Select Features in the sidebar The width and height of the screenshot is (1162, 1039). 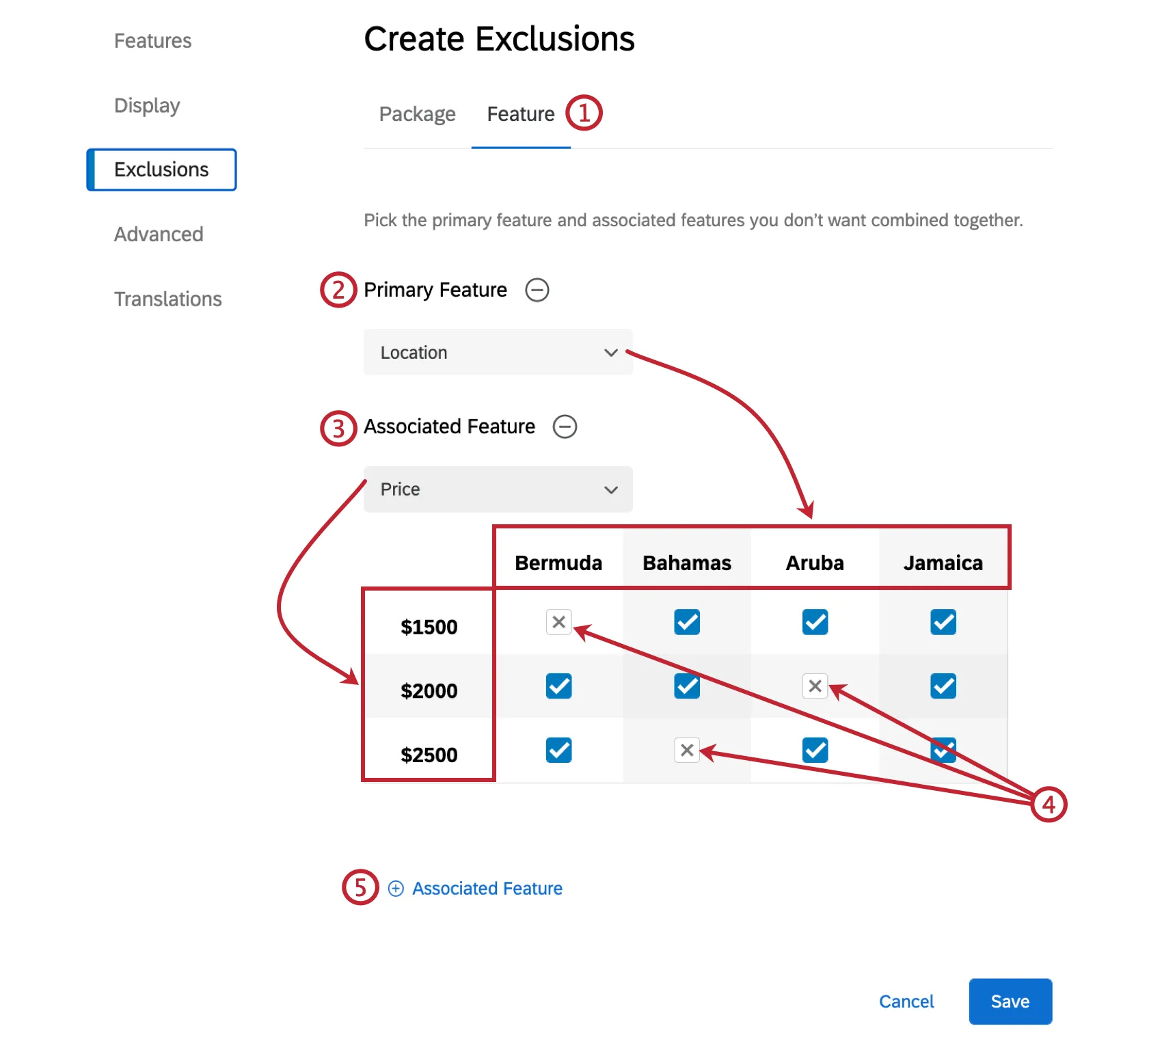(153, 40)
